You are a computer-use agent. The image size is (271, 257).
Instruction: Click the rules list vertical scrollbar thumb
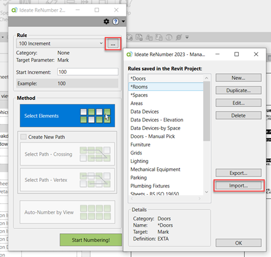click(206, 111)
